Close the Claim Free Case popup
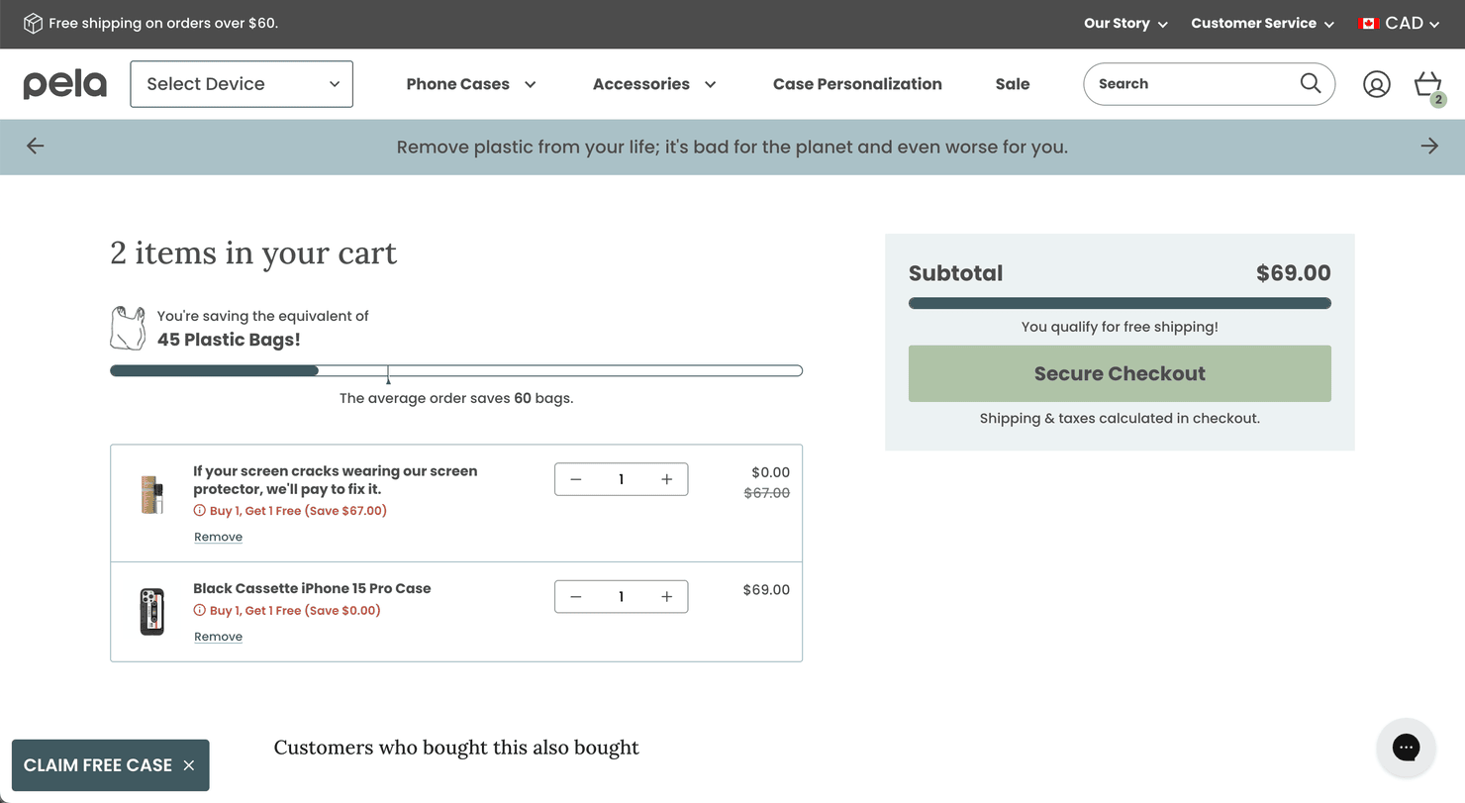The image size is (1465, 803). [x=189, y=765]
